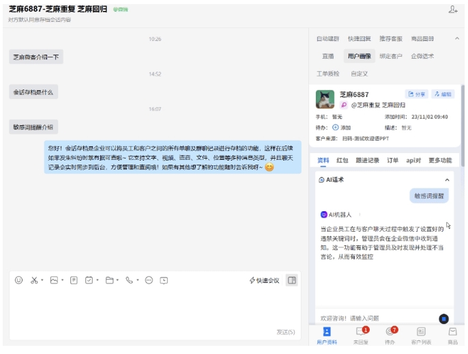Click the image send icon
The image size is (468, 354).
[x=53, y=280]
